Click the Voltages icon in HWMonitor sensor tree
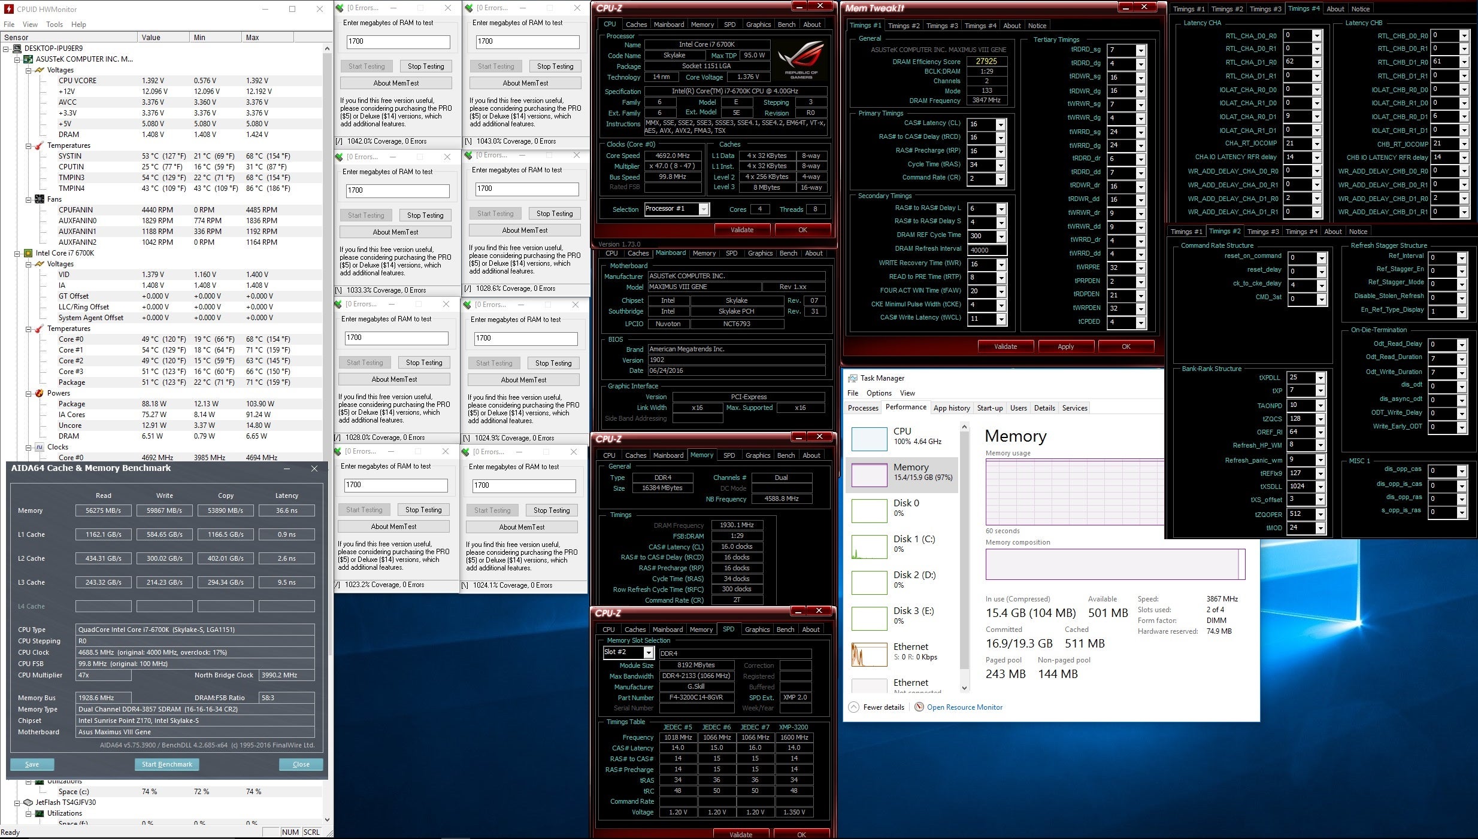Screen dimensions: 1478x839 click(x=40, y=69)
